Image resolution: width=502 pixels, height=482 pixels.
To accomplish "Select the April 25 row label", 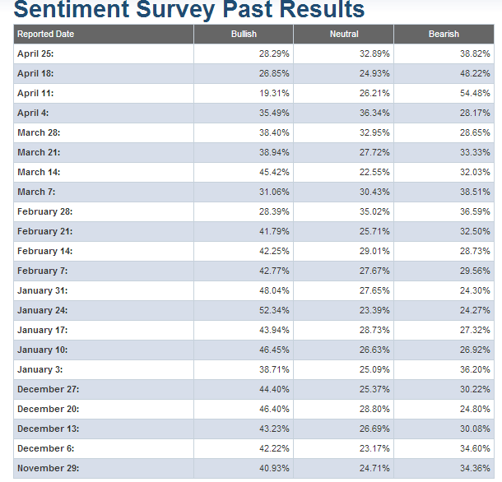I will tap(35, 53).
